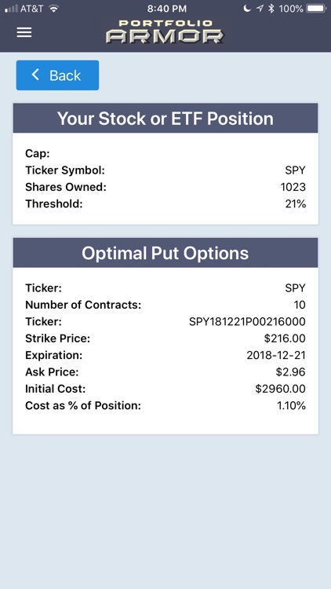Tap the option ticker SPY181221P00216000
331x589 pixels.
247,321
